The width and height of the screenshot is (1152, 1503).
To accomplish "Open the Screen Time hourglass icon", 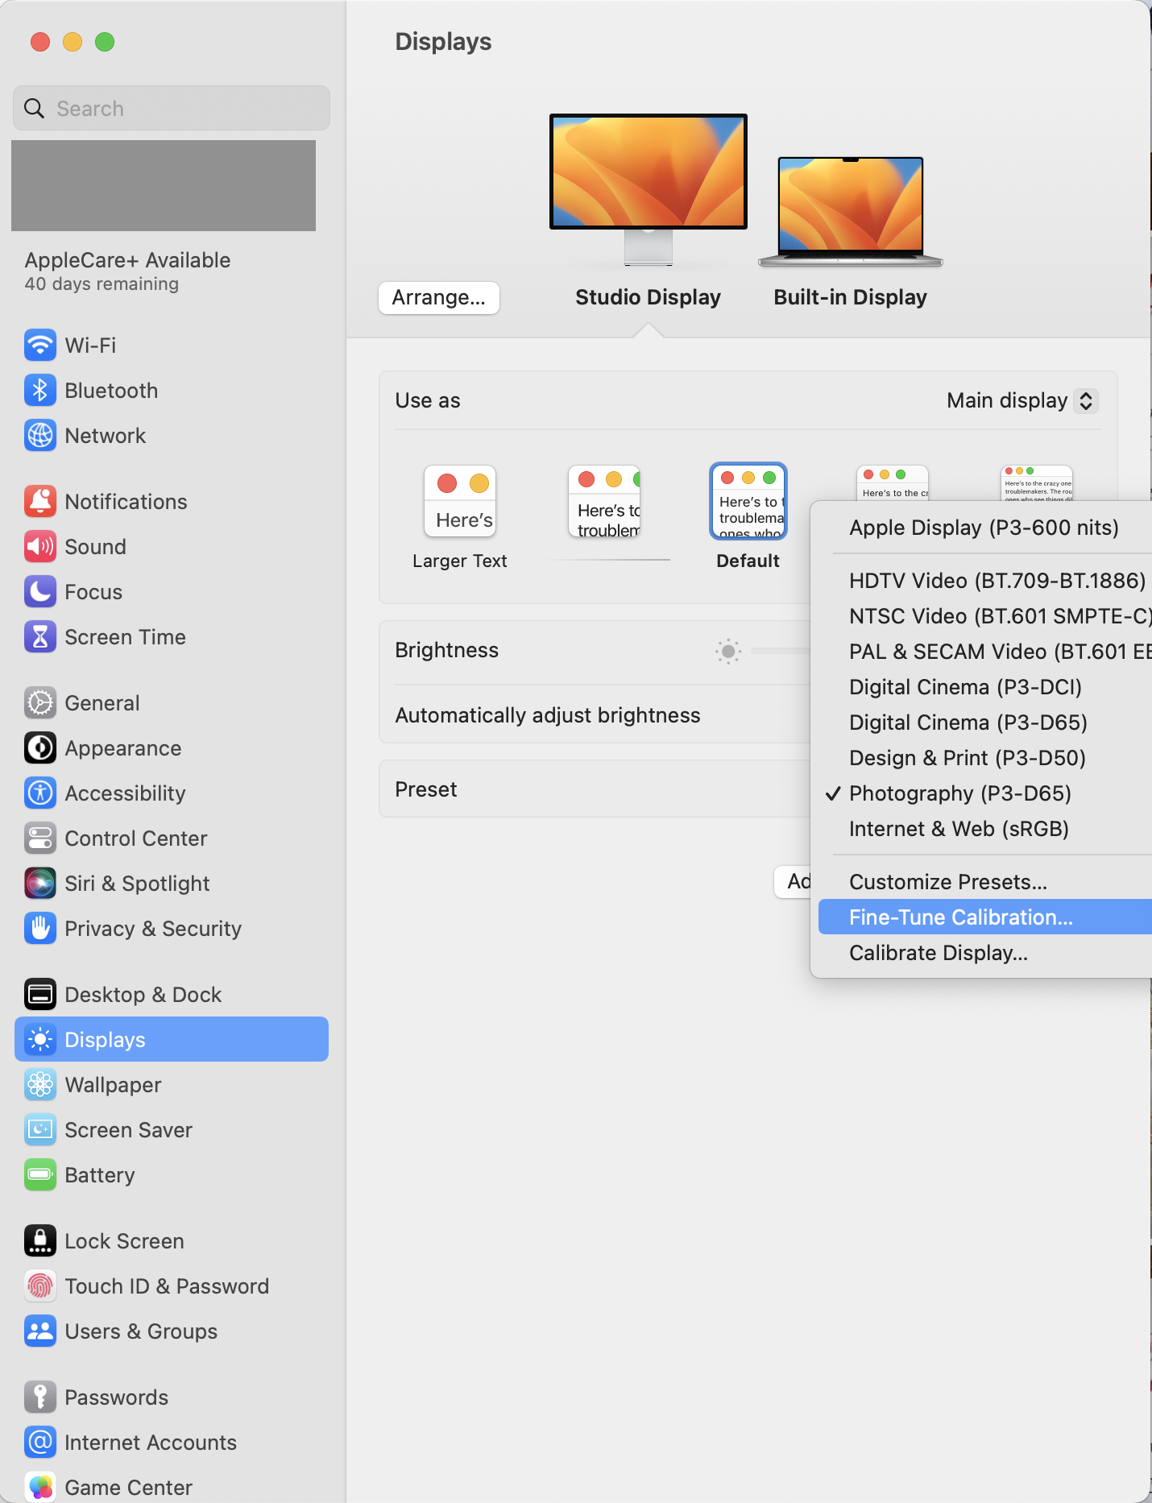I will point(40,637).
